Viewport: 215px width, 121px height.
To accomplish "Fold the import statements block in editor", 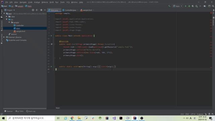I will [54, 19].
